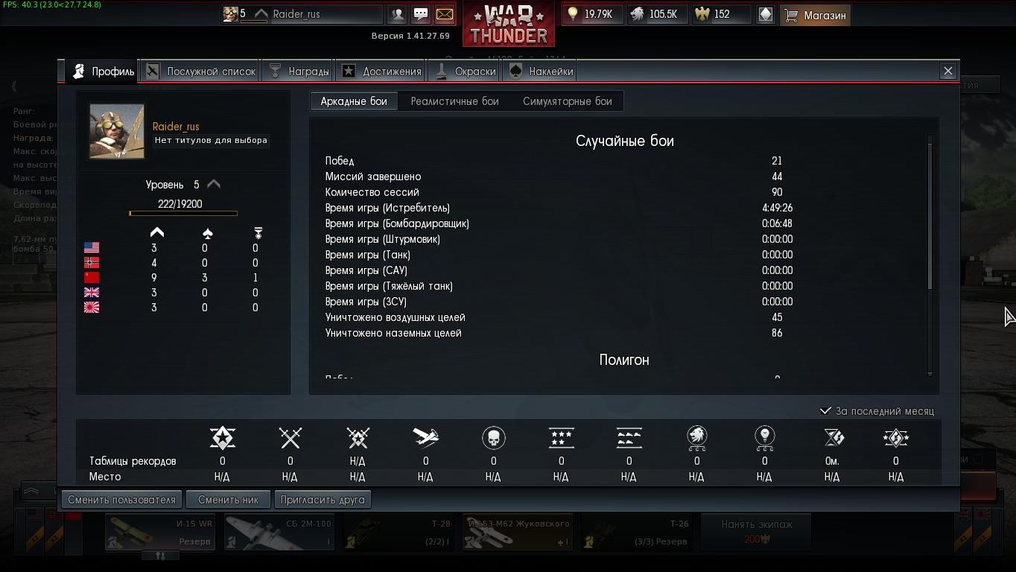Open the chat speech bubble icon
1016x572 pixels.
421,14
